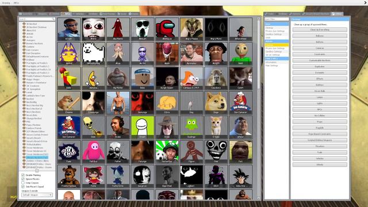Click the Doge shiba NPC icon
The image size is (368, 207).
pos(216,103)
